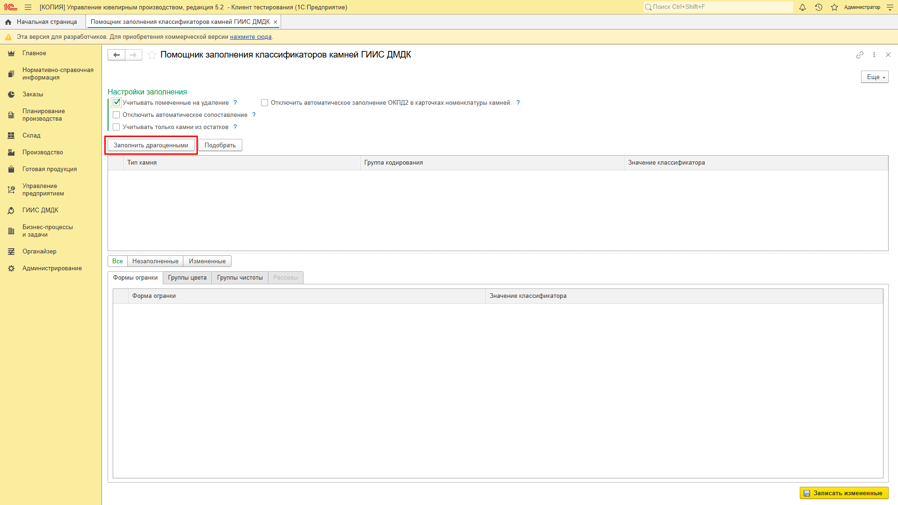Image resolution: width=898 pixels, height=505 pixels.
Task: Select the Формы огранки tab
Action: point(135,278)
